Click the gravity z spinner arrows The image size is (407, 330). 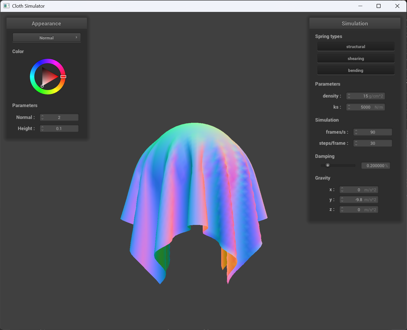342,210
